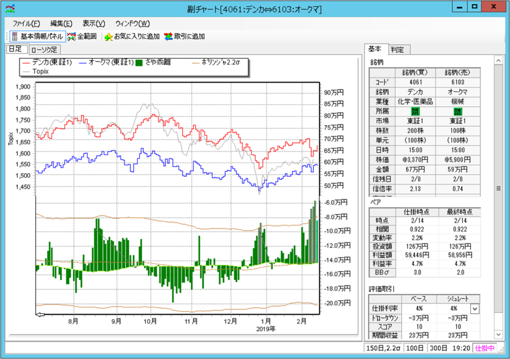
Task: Click the panel scrollbar up arrow
Action: [498, 60]
